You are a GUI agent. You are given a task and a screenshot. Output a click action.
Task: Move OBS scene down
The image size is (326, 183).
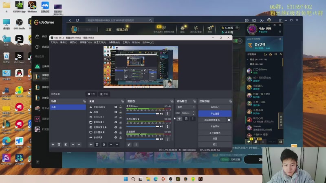pyautogui.click(x=79, y=144)
